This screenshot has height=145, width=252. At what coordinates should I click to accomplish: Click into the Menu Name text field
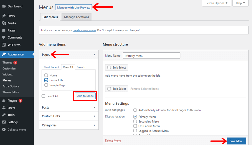(151, 56)
